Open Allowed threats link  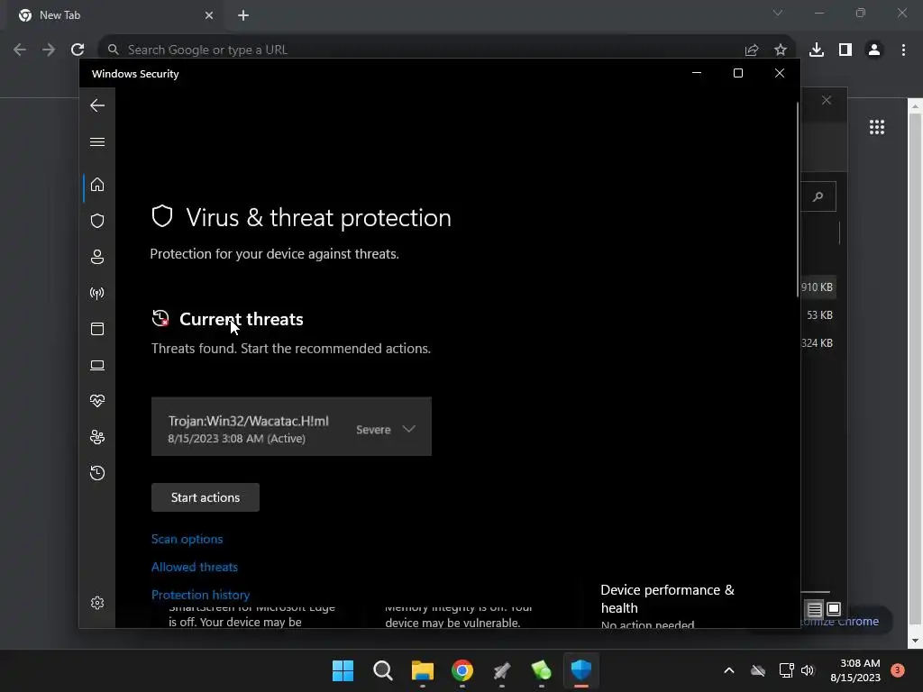(x=195, y=567)
